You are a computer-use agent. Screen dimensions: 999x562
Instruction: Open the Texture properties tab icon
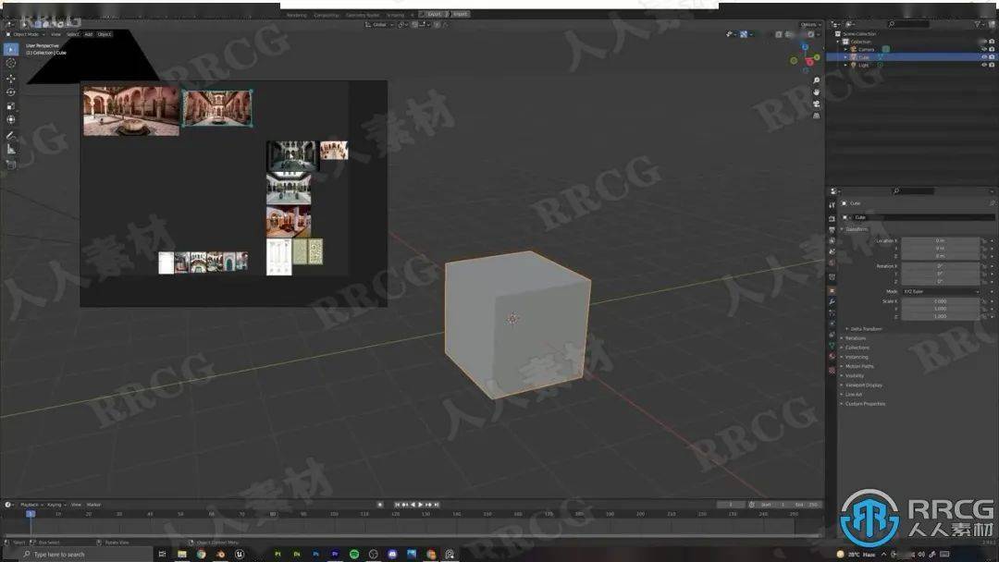click(832, 370)
